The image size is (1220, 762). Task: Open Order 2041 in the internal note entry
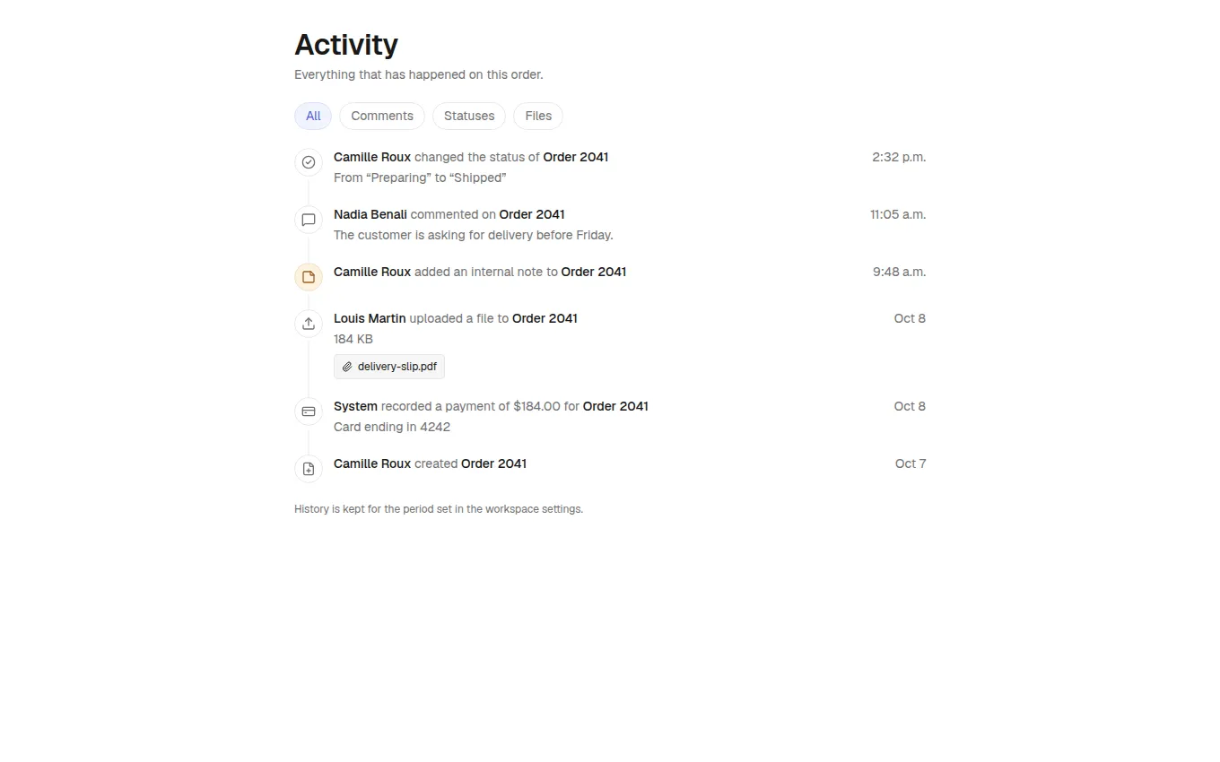pos(594,272)
